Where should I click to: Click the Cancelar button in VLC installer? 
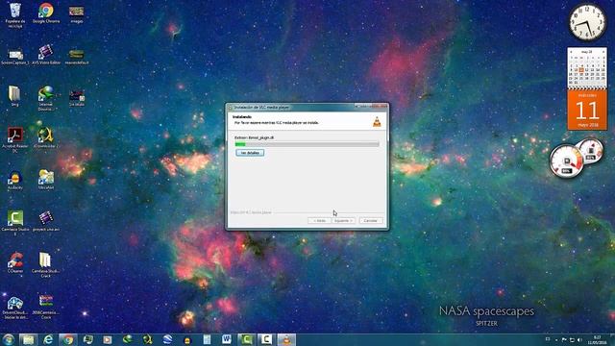pos(371,220)
